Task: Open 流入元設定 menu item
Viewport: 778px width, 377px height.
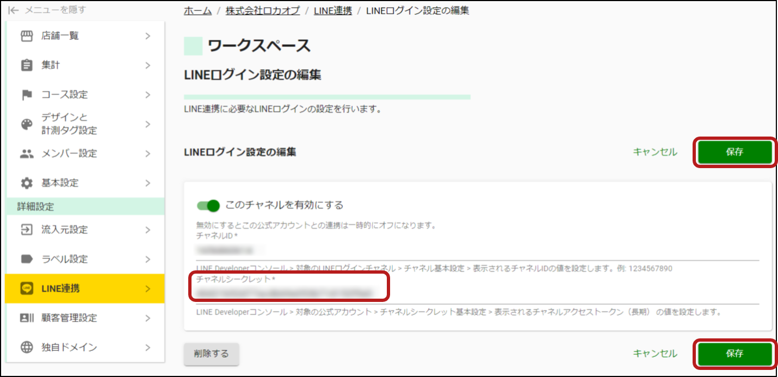Action: 85,230
